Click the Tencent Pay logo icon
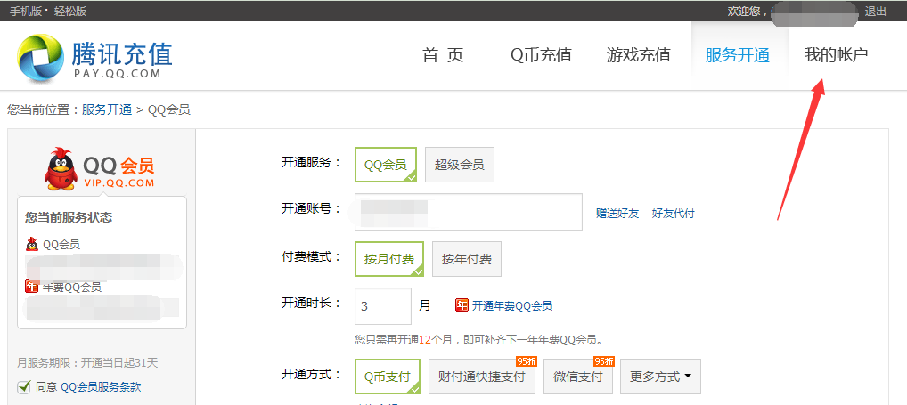The height and width of the screenshot is (405, 907). (41, 56)
